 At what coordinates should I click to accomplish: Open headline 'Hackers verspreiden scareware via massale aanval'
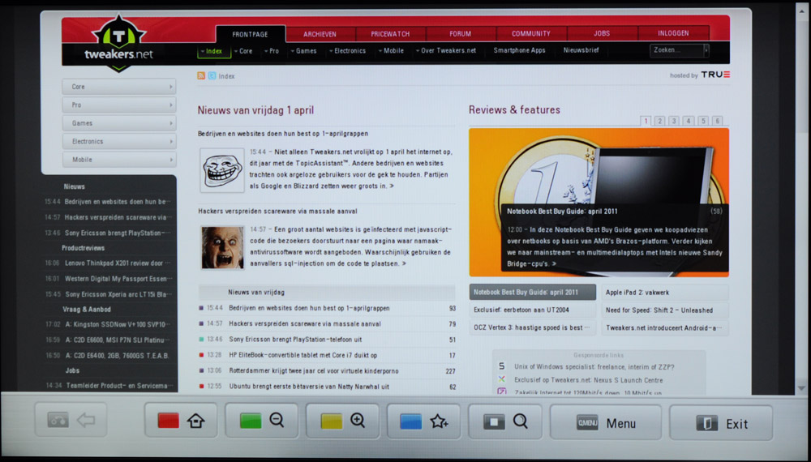[277, 212]
